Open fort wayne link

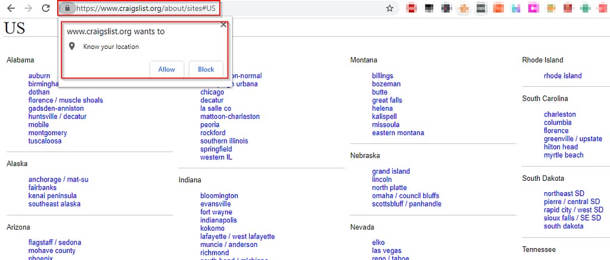tap(216, 212)
